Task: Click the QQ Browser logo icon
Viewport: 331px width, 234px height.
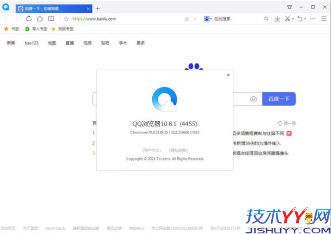Action: pos(6,7)
